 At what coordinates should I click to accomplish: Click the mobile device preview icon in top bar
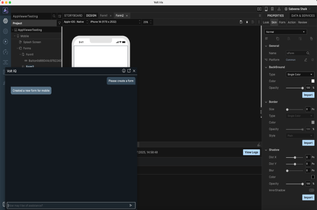pos(265,9)
